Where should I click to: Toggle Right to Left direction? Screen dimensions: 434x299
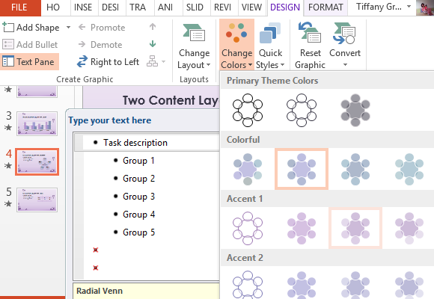[x=108, y=62]
